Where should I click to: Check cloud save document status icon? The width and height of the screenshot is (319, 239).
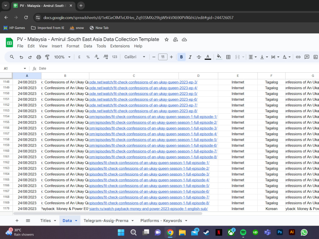[184, 40]
